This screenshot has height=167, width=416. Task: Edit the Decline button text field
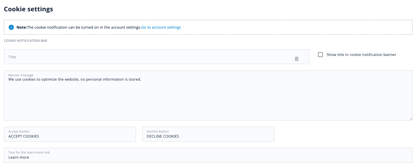208,134
